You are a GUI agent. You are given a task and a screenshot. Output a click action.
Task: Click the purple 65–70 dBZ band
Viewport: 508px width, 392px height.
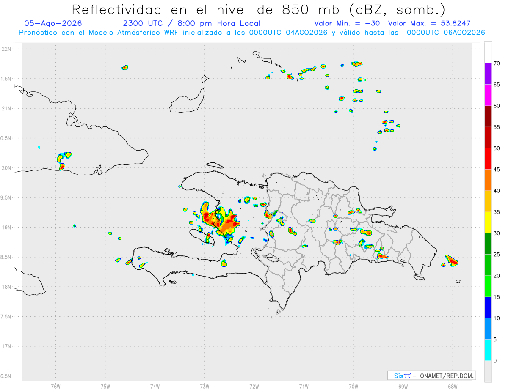(488, 74)
